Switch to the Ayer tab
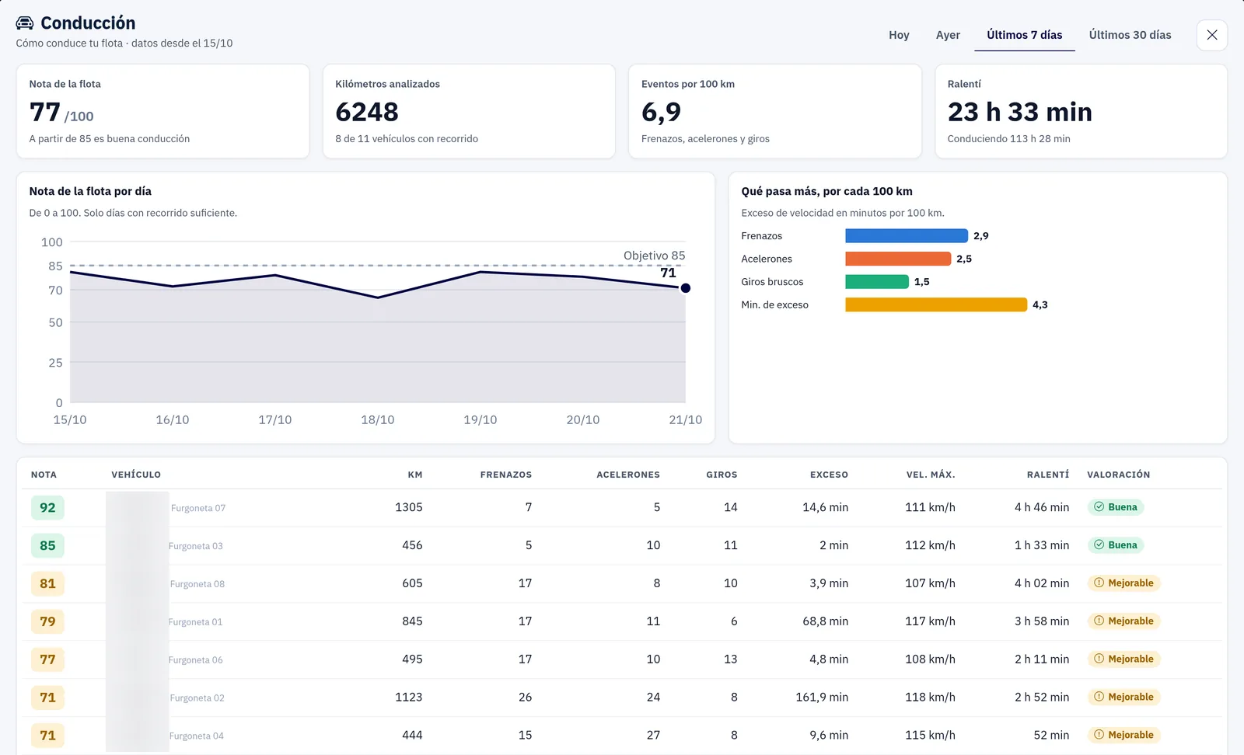The height and width of the screenshot is (755, 1244). coord(948,35)
